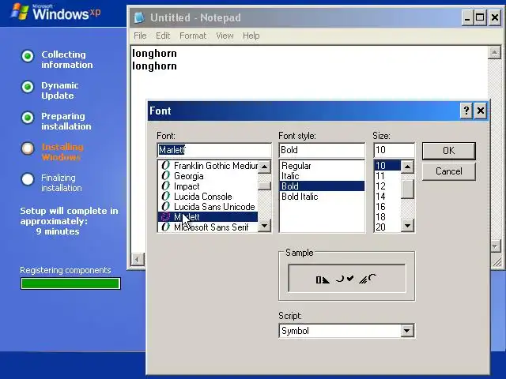Choose Bold Italic font style

[322, 197]
